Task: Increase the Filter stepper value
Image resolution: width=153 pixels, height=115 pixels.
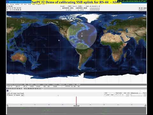Action: (x=144, y=94)
